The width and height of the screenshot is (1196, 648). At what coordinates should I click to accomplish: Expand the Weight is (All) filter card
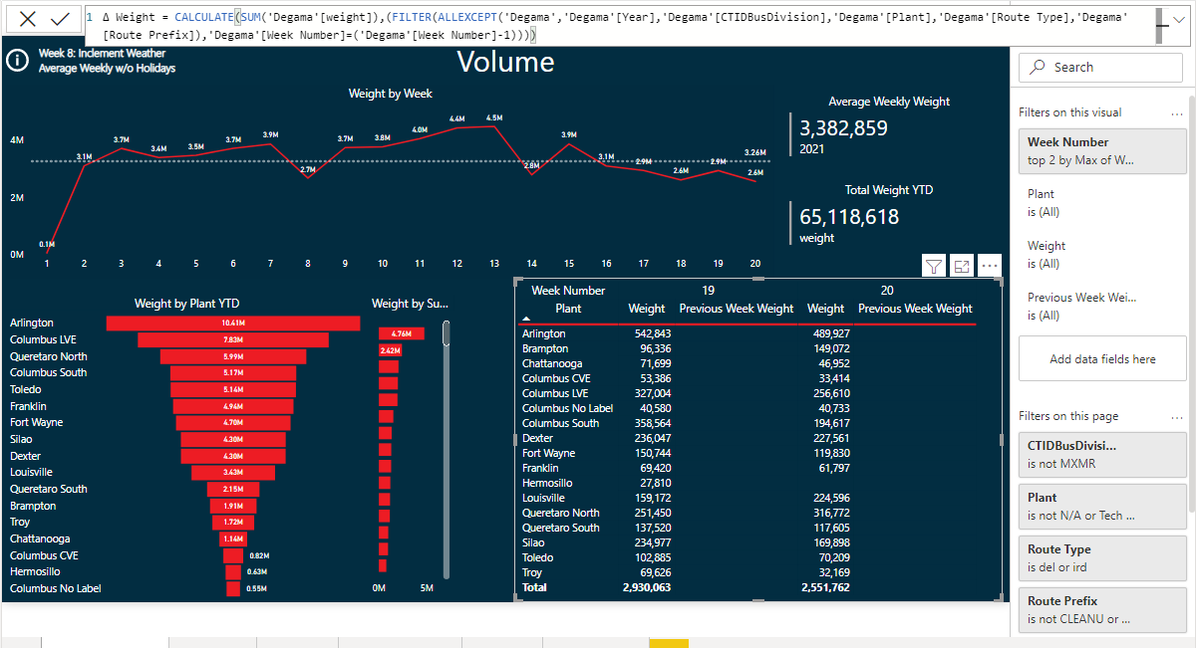pyautogui.click(x=1102, y=254)
